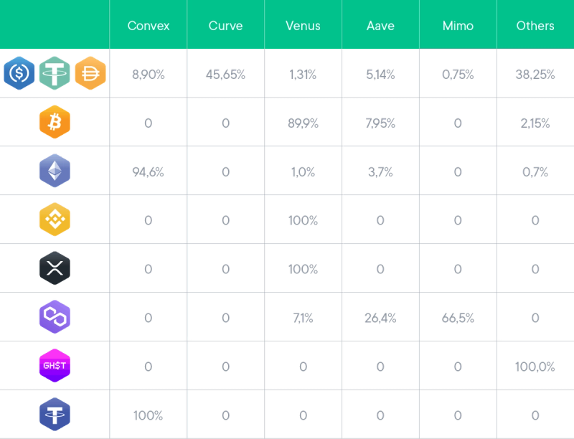Viewport: 574px width, 439px height.
Task: Click the 0,75% cell
Action: point(458,75)
